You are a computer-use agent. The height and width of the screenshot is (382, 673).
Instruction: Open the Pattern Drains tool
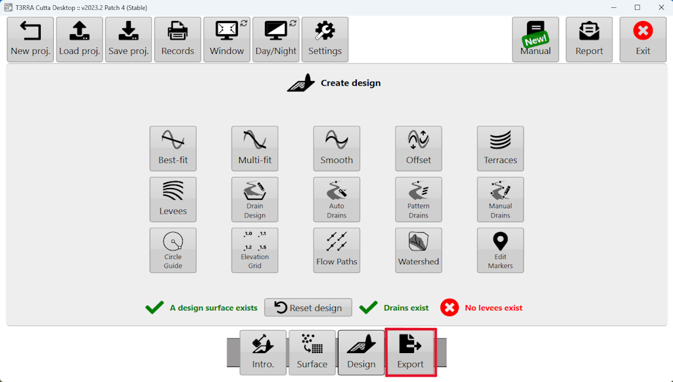[x=419, y=200]
